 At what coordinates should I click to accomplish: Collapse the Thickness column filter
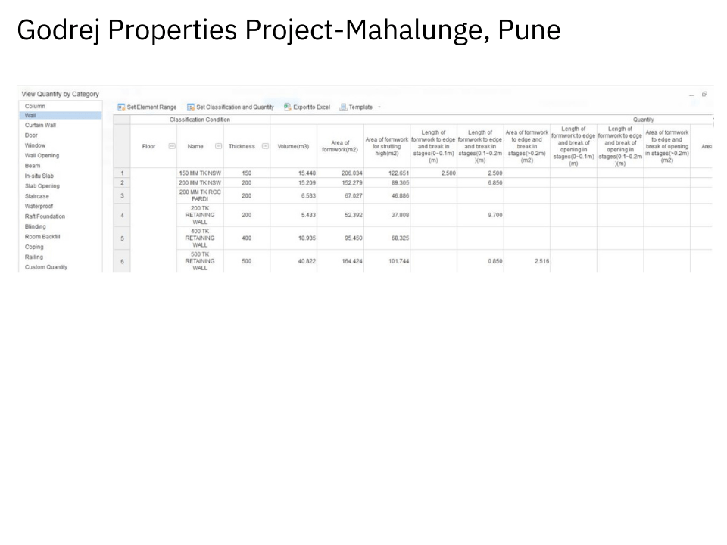265,146
